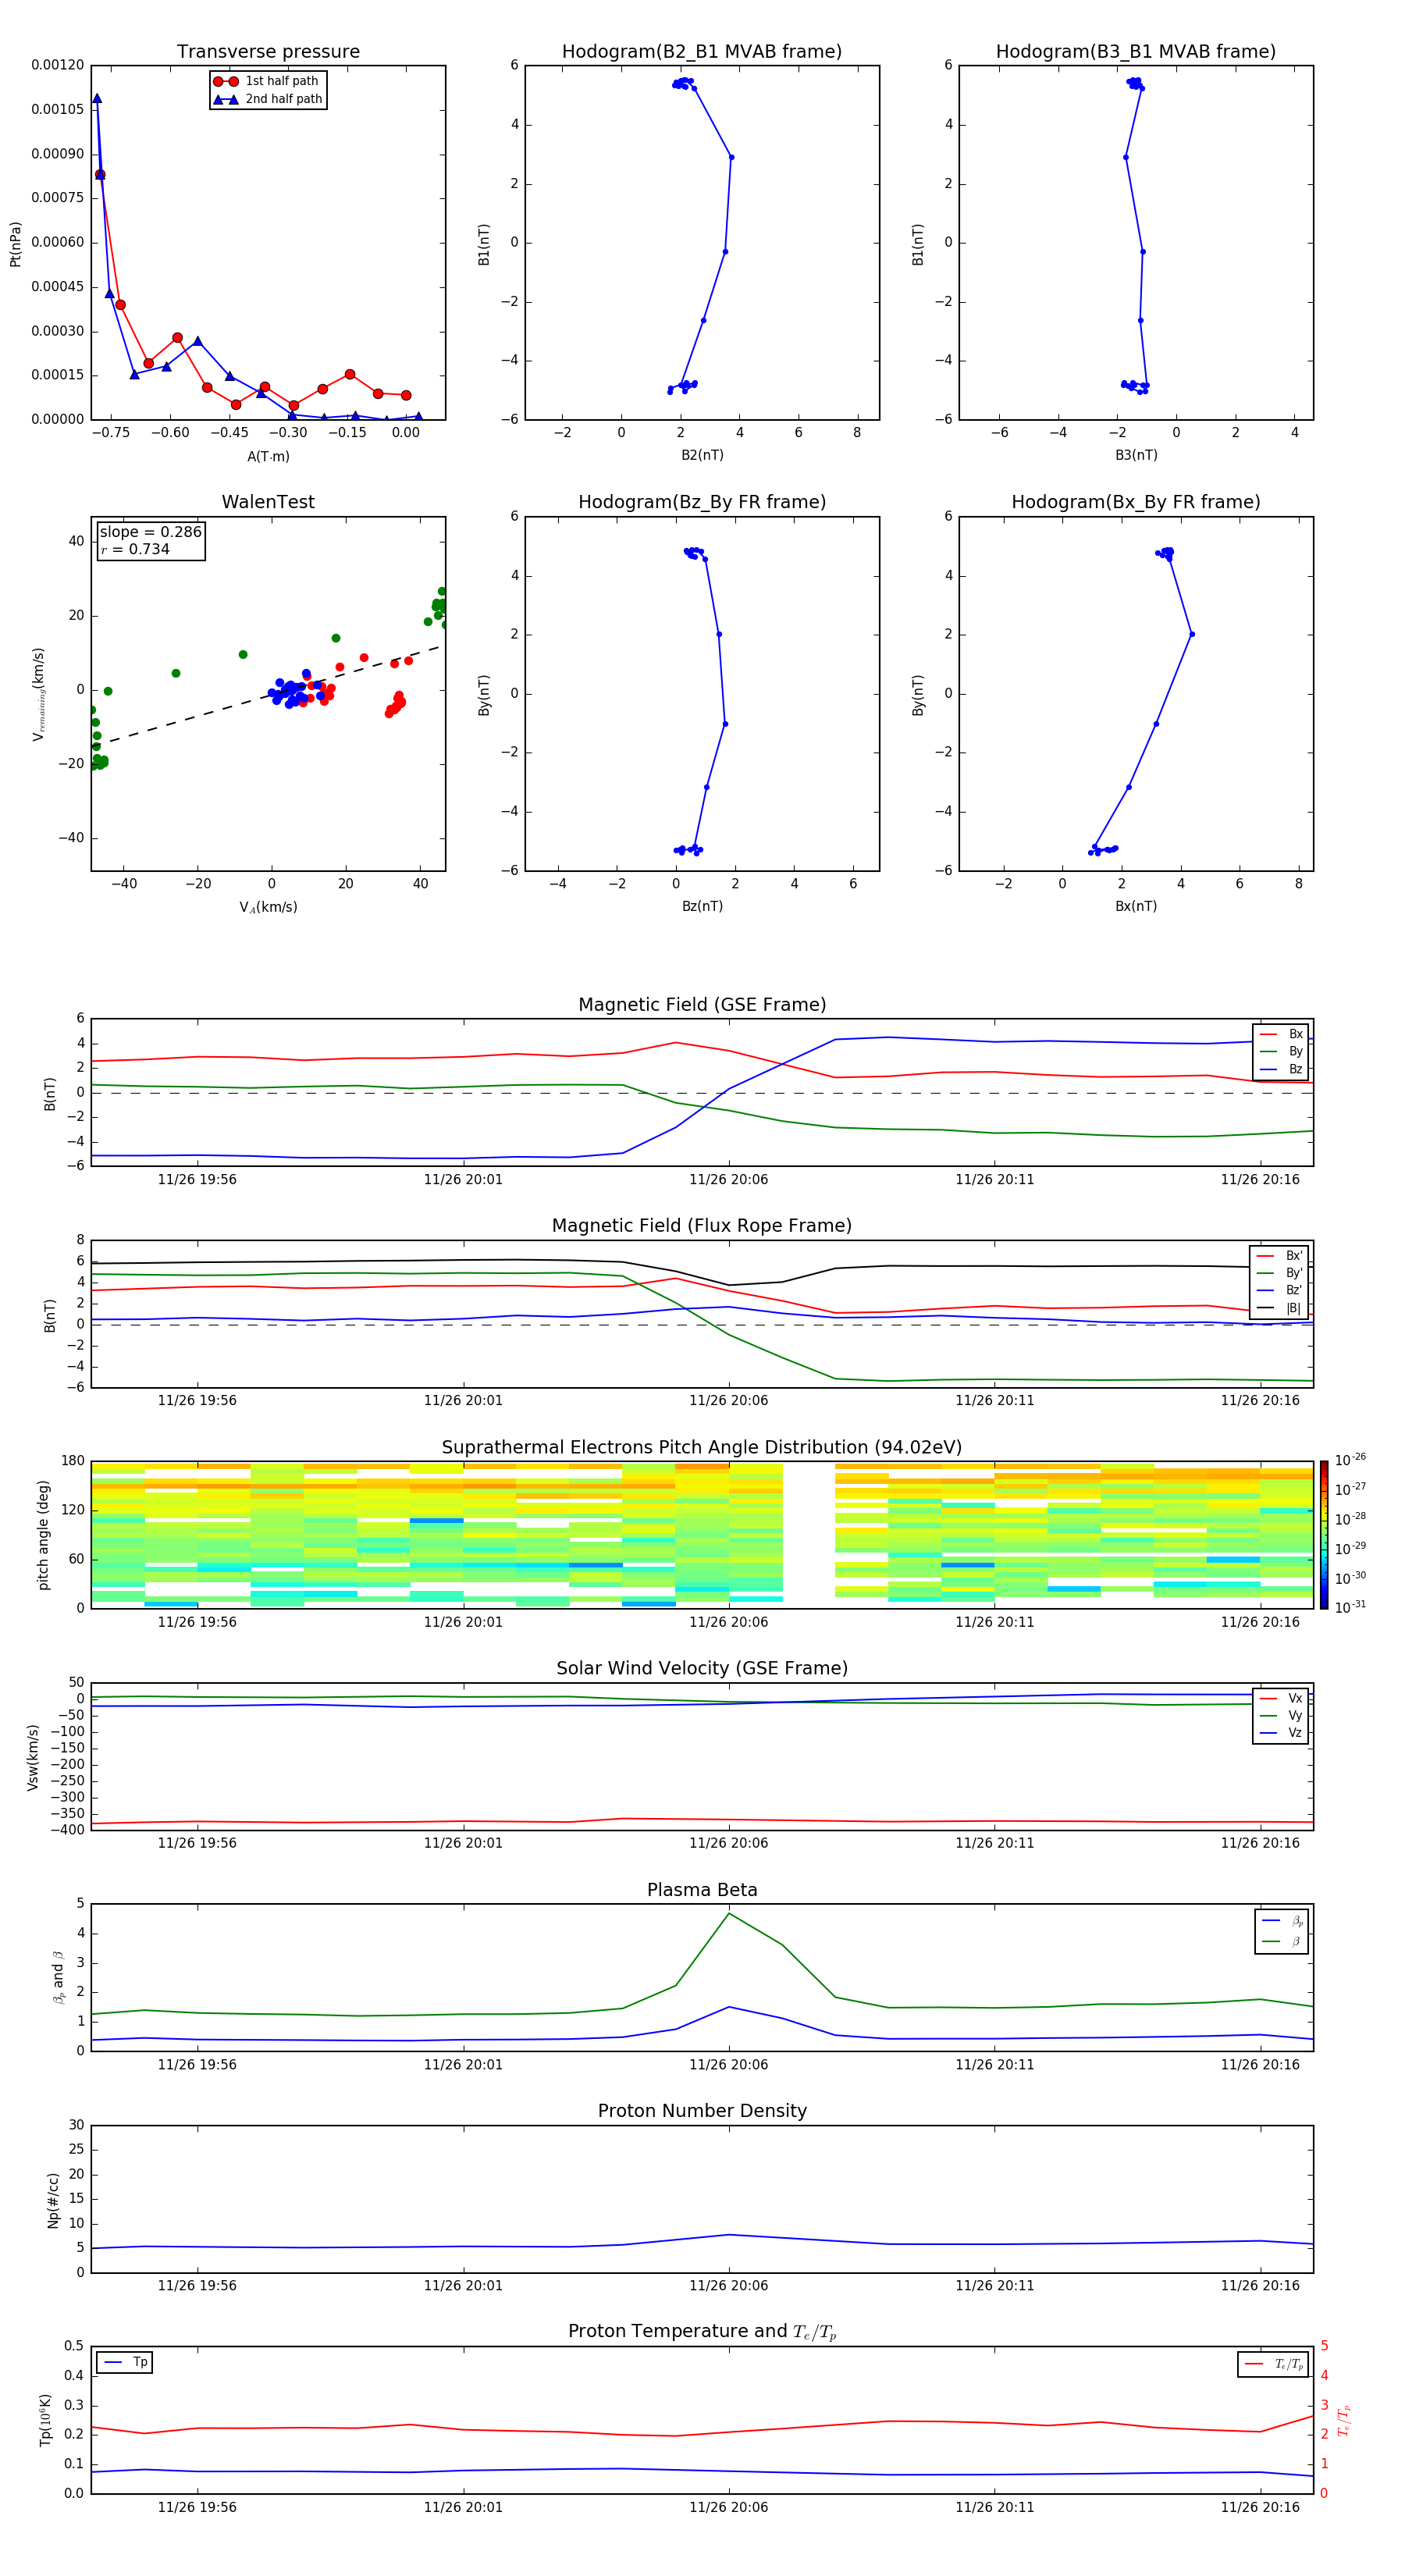Click the "Bz'" legend entry in Flux Rope plot
Viewport: 1405px width, 2576px height.
tap(1279, 1290)
